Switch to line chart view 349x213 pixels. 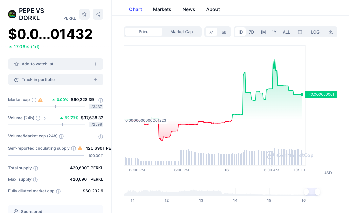click(211, 32)
